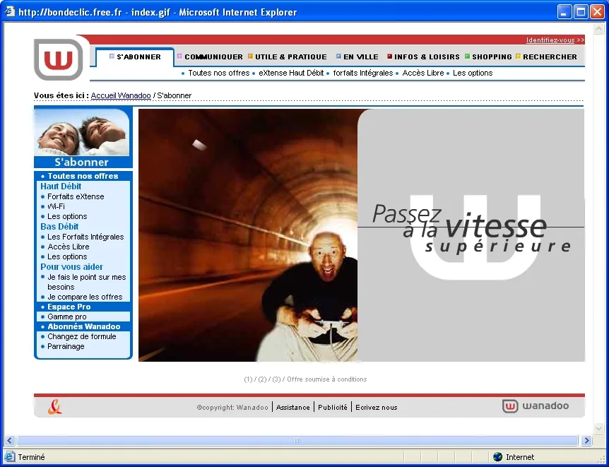609x467 pixels.
Task: Click footnote (1) link
Action: [x=248, y=379]
